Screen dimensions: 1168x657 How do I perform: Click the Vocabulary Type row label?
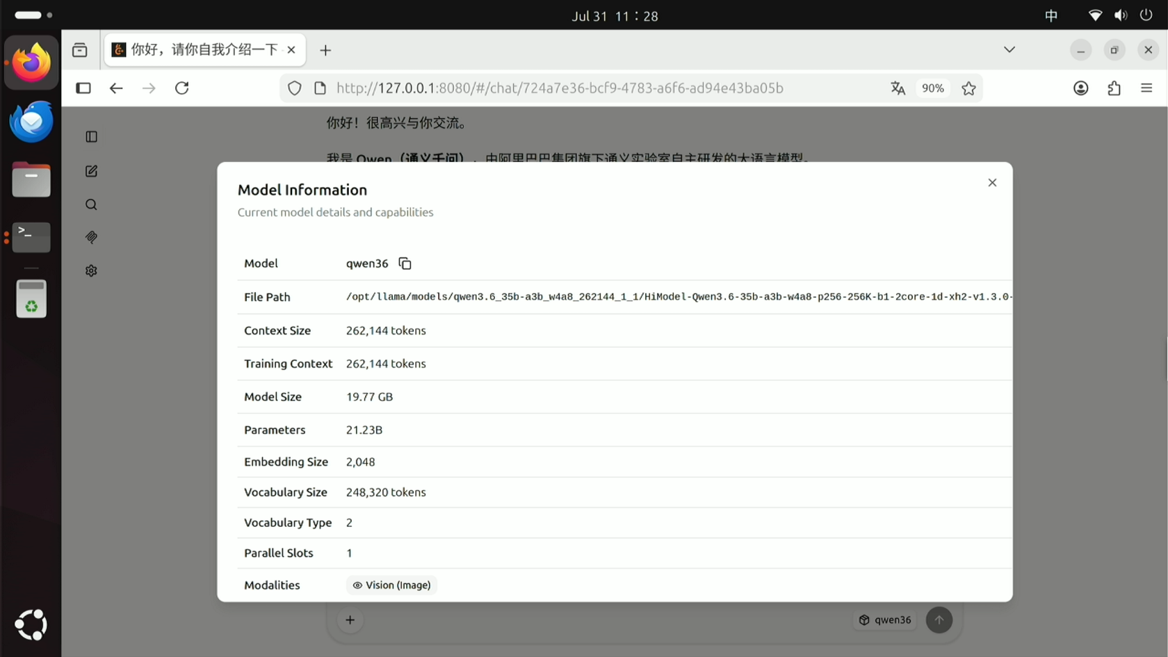[288, 523]
